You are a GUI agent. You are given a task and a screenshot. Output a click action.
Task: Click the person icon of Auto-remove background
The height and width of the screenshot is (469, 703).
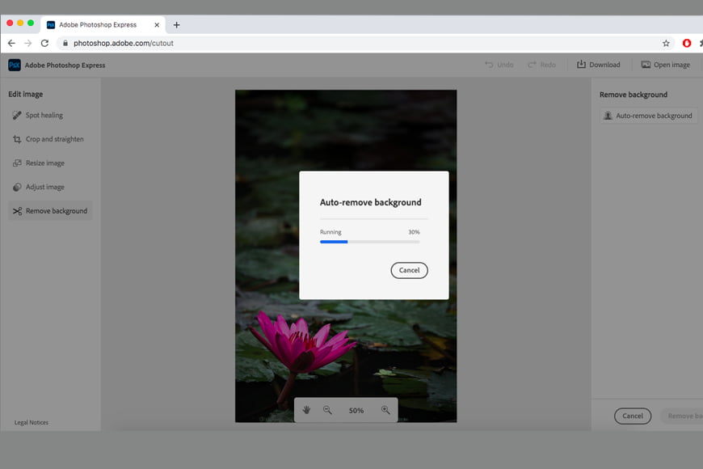[x=608, y=116]
